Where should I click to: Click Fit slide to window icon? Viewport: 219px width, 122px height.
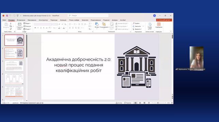tap(172, 103)
